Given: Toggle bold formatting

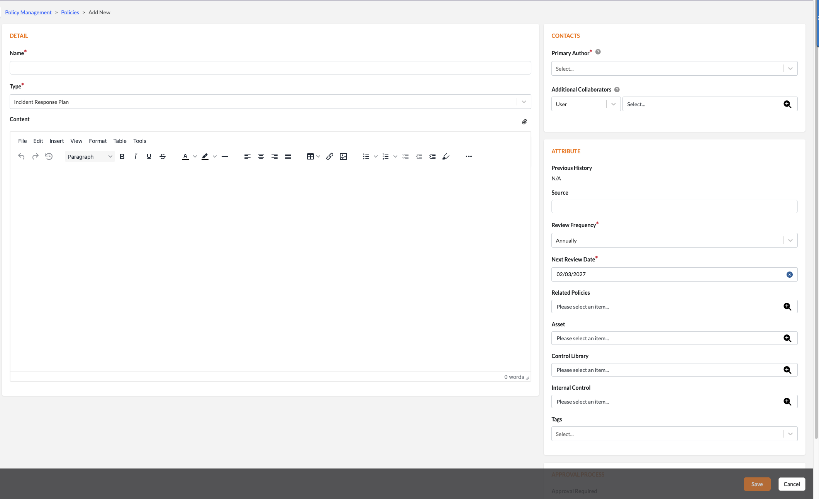Looking at the screenshot, I should 122,156.
